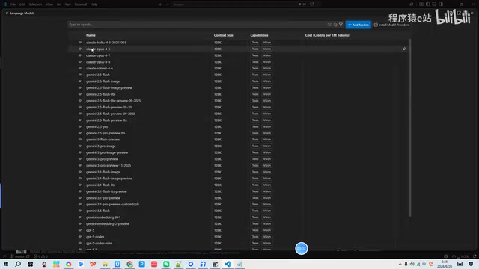Click Install Model Providers
Image resolution: width=479 pixels, height=269 pixels.
tap(391, 25)
